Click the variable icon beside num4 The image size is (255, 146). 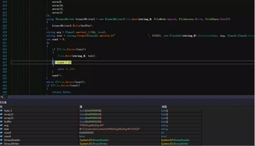tap(1, 133)
